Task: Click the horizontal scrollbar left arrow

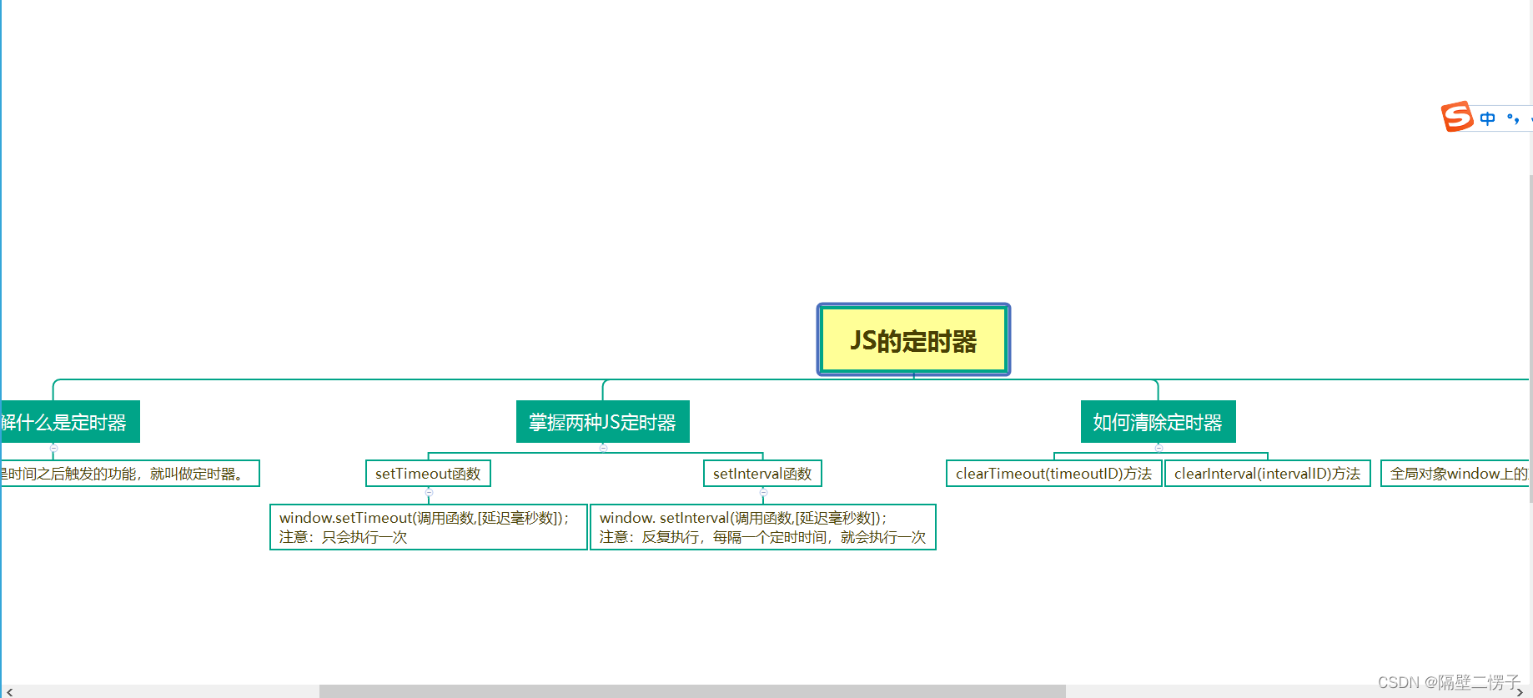Action: pyautogui.click(x=9, y=691)
